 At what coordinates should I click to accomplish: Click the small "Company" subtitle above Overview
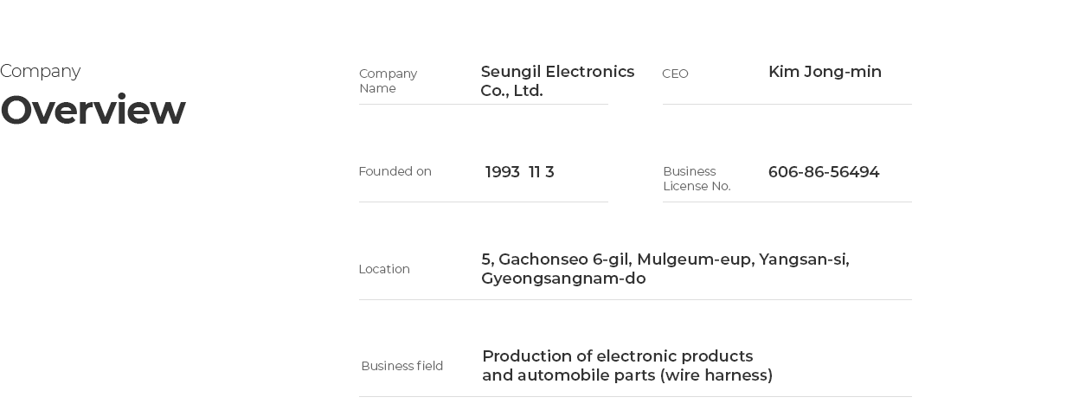click(41, 71)
